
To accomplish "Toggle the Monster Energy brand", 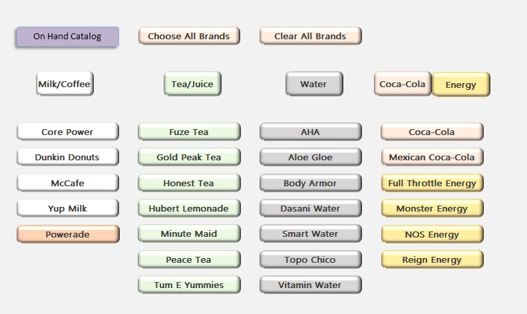I will (432, 208).
